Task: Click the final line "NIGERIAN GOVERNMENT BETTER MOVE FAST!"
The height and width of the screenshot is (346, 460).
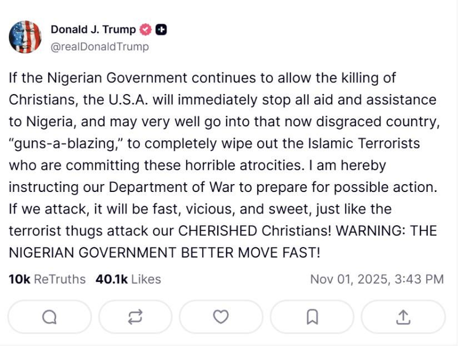Action: point(164,253)
